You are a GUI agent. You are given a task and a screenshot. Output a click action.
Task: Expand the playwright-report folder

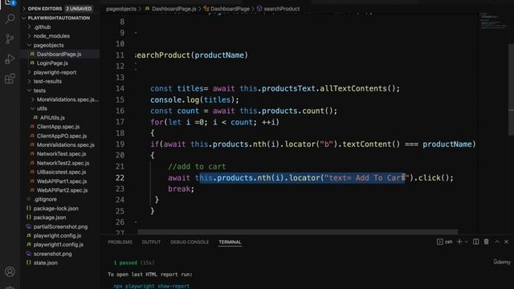click(x=55, y=72)
